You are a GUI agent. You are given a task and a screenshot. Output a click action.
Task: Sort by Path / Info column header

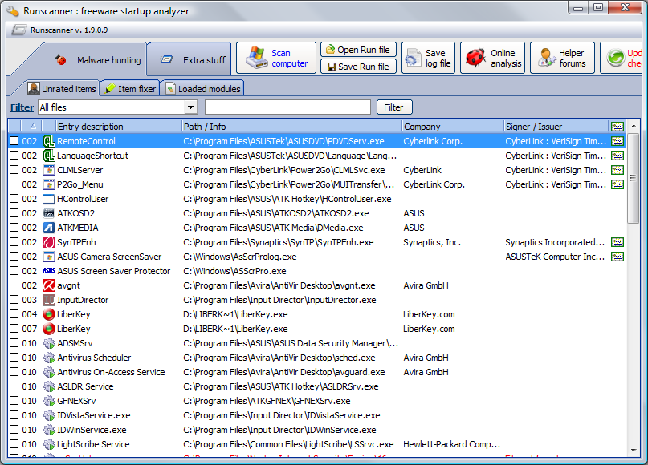(291, 126)
